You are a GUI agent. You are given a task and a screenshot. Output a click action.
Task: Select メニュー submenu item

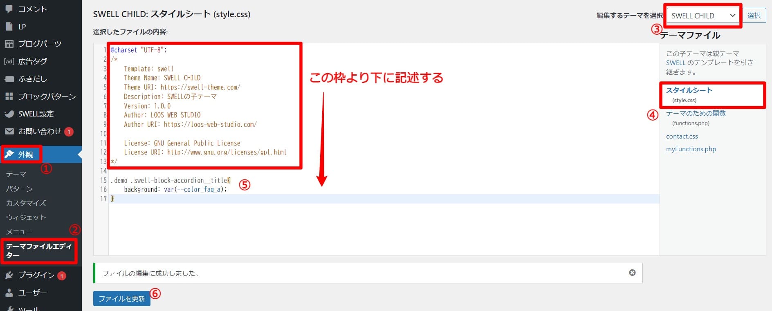(19, 232)
